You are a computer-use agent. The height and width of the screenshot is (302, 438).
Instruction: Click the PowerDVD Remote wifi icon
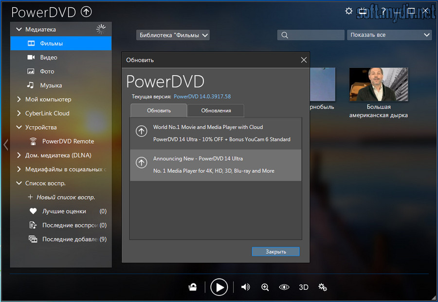(33, 141)
